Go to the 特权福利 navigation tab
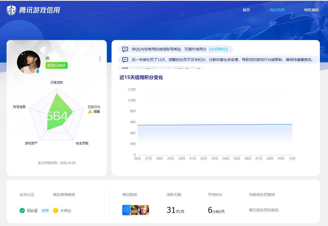The height and width of the screenshot is (226, 328). tap(311, 10)
